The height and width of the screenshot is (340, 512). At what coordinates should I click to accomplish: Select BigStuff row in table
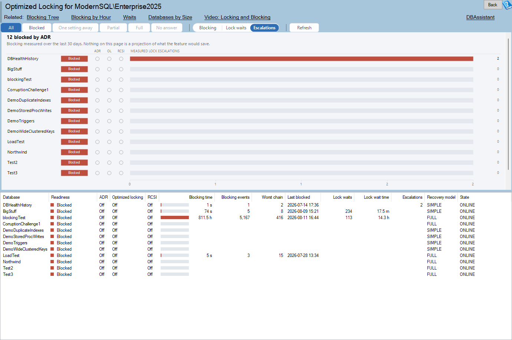256,211
